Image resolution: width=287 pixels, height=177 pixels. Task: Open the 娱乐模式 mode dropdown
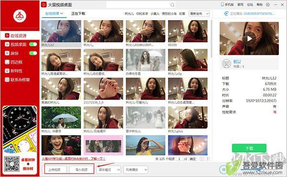(x=109, y=170)
